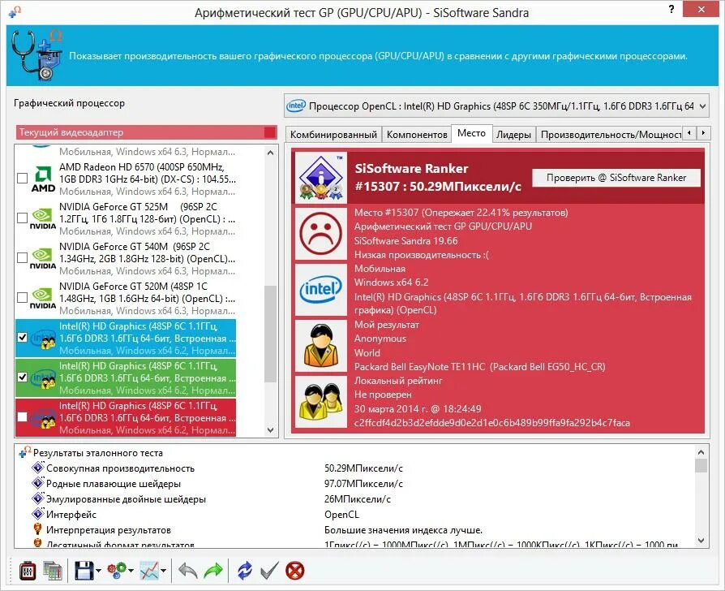
Task: Click the adapter list scroll up arrow
Action: tap(271, 153)
